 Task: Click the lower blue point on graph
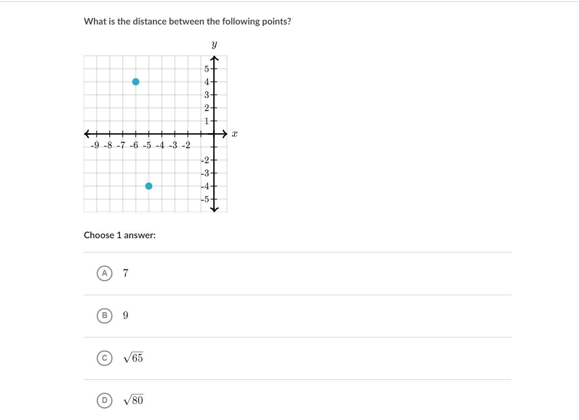pyautogui.click(x=149, y=186)
